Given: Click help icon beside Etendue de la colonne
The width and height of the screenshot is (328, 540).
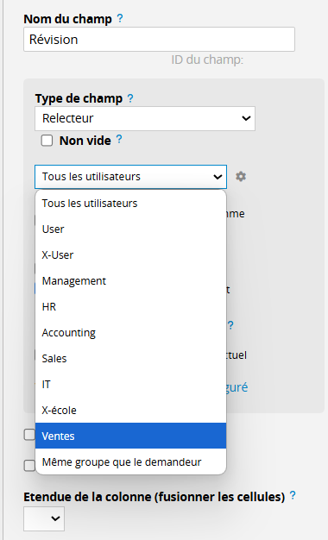Looking at the screenshot, I should (293, 495).
